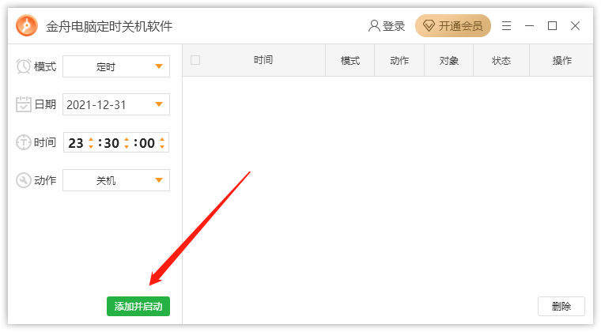Image resolution: width=601 pixels, height=332 pixels.
Task: Select the minute field showing 30
Action: (112, 143)
